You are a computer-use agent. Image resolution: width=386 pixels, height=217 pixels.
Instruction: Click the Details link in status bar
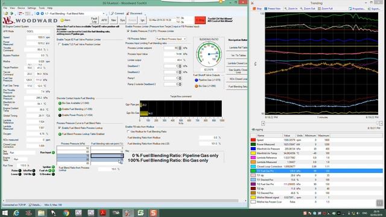[x=35, y=205]
